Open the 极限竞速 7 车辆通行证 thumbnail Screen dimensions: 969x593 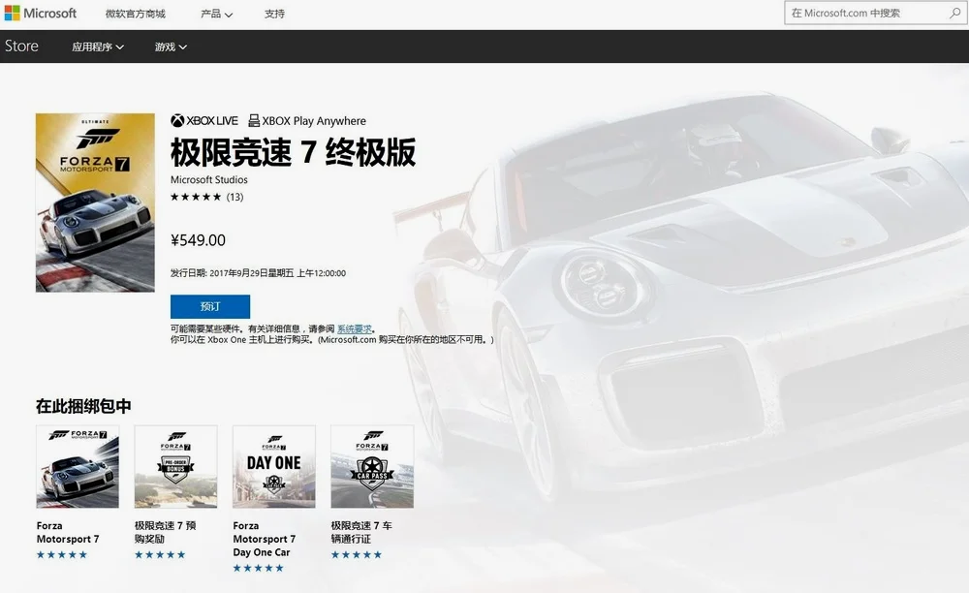coord(372,466)
